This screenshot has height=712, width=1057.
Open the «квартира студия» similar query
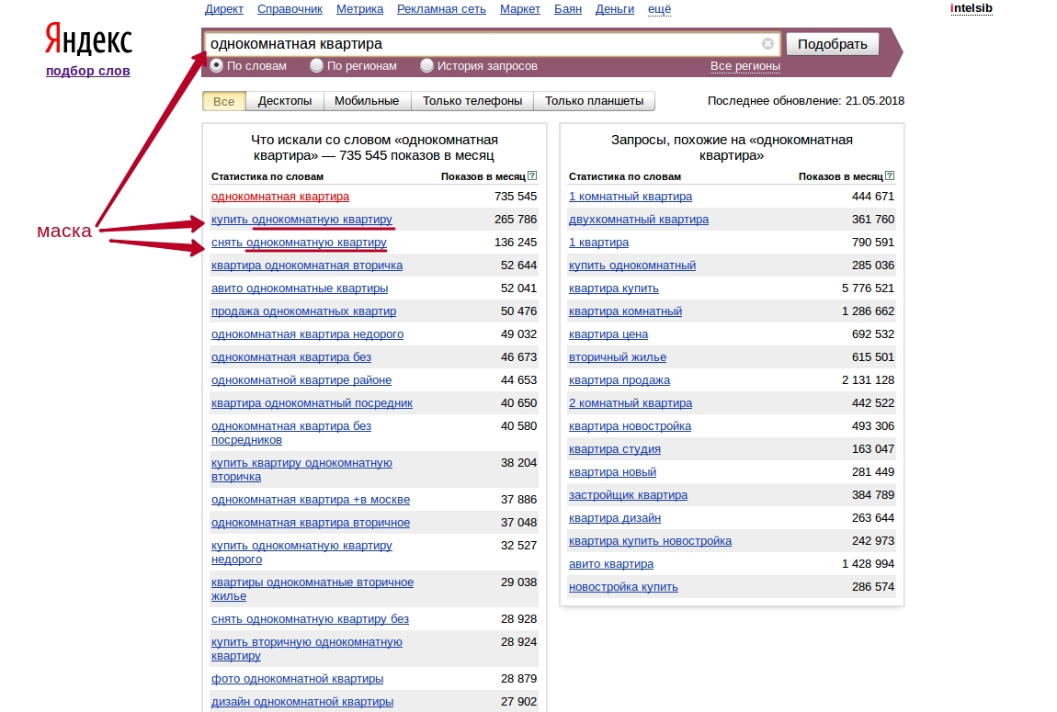click(614, 449)
